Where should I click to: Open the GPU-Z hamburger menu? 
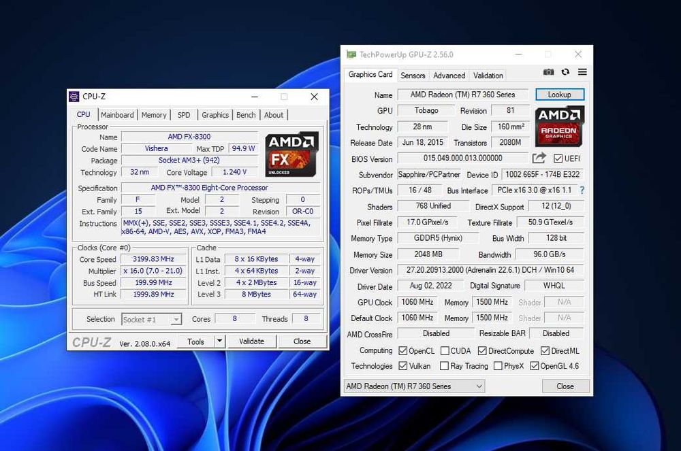[x=582, y=72]
